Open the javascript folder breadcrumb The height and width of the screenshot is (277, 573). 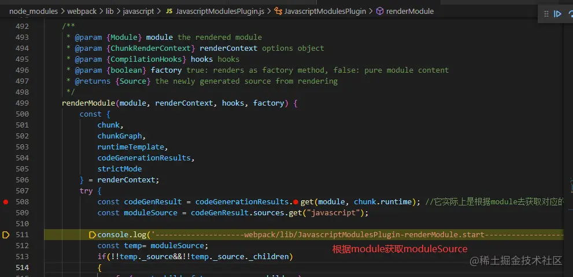139,12
